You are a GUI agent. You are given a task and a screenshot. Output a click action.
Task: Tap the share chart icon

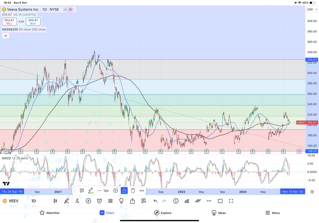pos(132,201)
